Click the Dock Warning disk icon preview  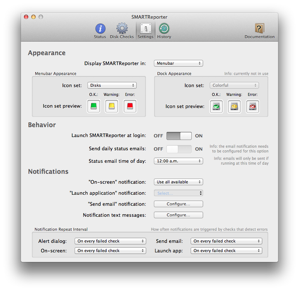coord(234,107)
